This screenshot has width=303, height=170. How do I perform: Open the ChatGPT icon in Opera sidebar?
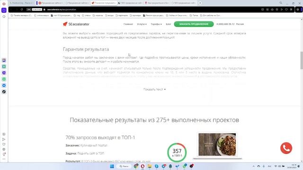pyautogui.click(x=4, y=67)
